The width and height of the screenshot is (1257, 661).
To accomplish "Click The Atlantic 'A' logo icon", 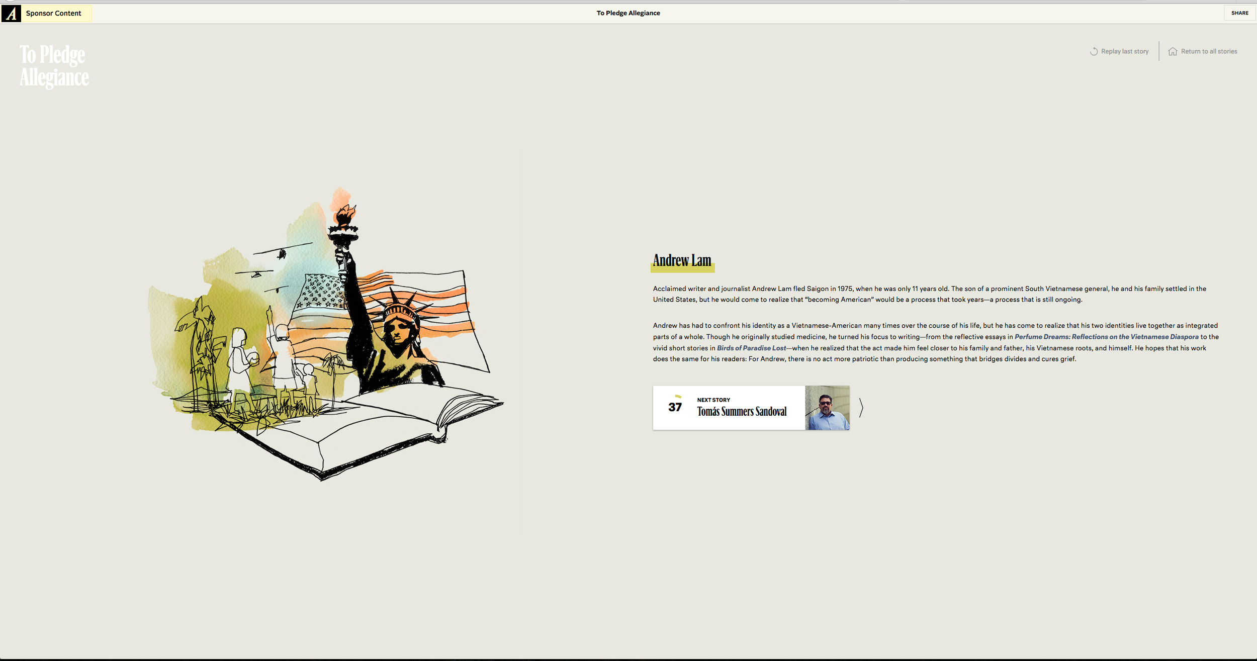I will coord(11,13).
